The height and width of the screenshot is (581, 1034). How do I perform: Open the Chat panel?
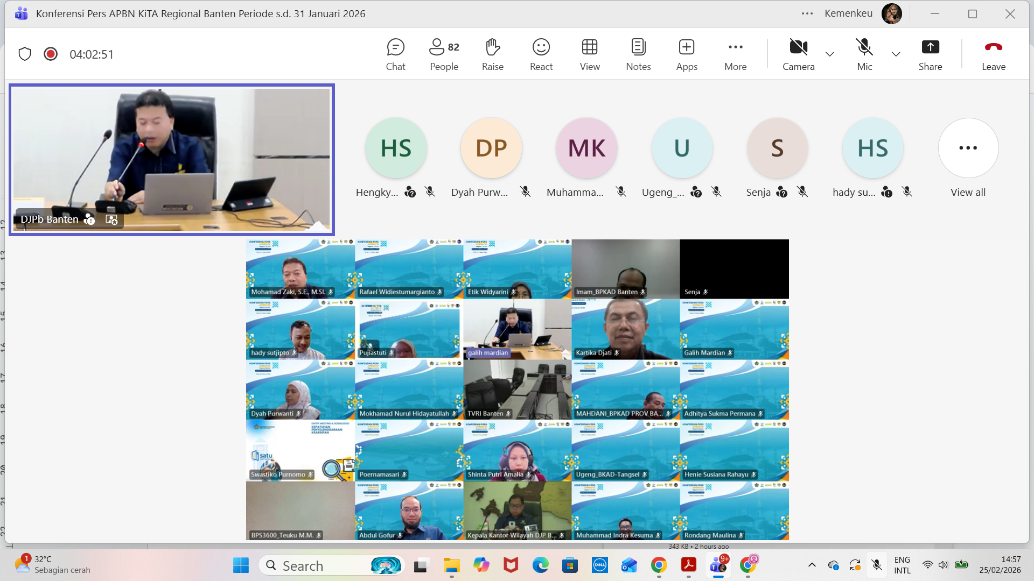pyautogui.click(x=395, y=54)
